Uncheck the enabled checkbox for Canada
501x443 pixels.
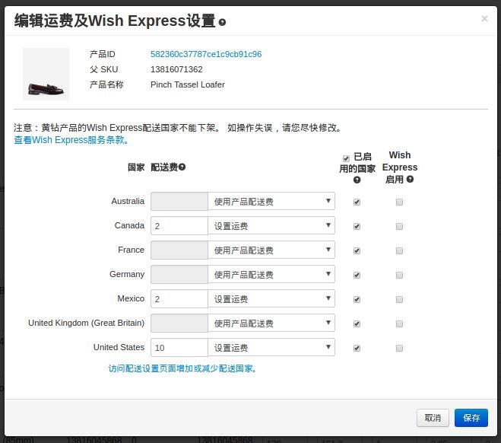pos(357,226)
